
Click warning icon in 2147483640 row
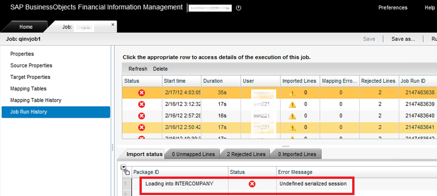point(292,116)
